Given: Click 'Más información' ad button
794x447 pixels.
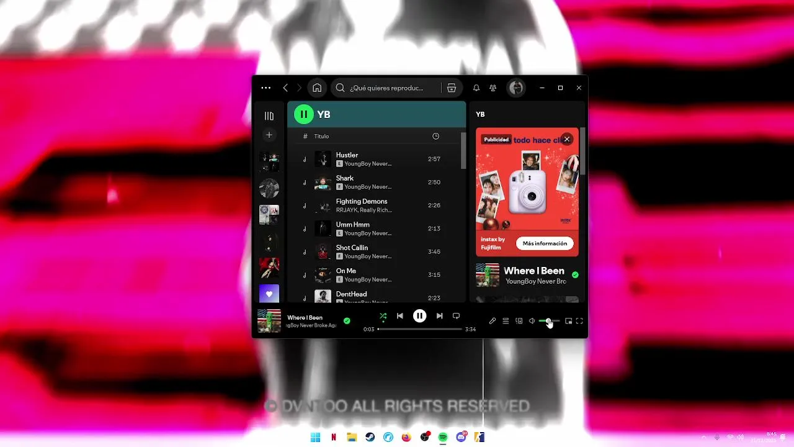Looking at the screenshot, I should [545, 243].
